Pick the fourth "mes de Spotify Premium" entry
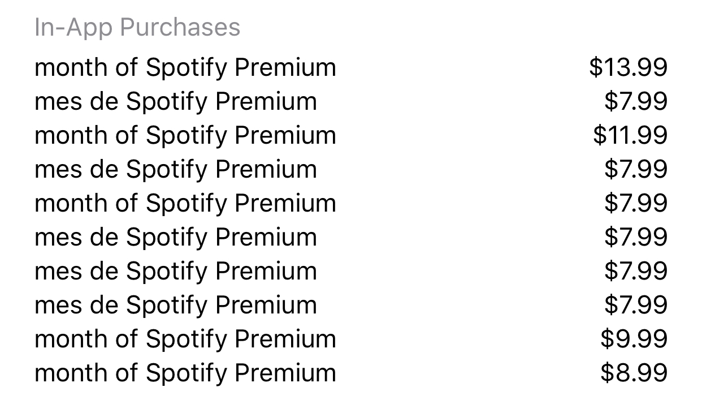 176,271
